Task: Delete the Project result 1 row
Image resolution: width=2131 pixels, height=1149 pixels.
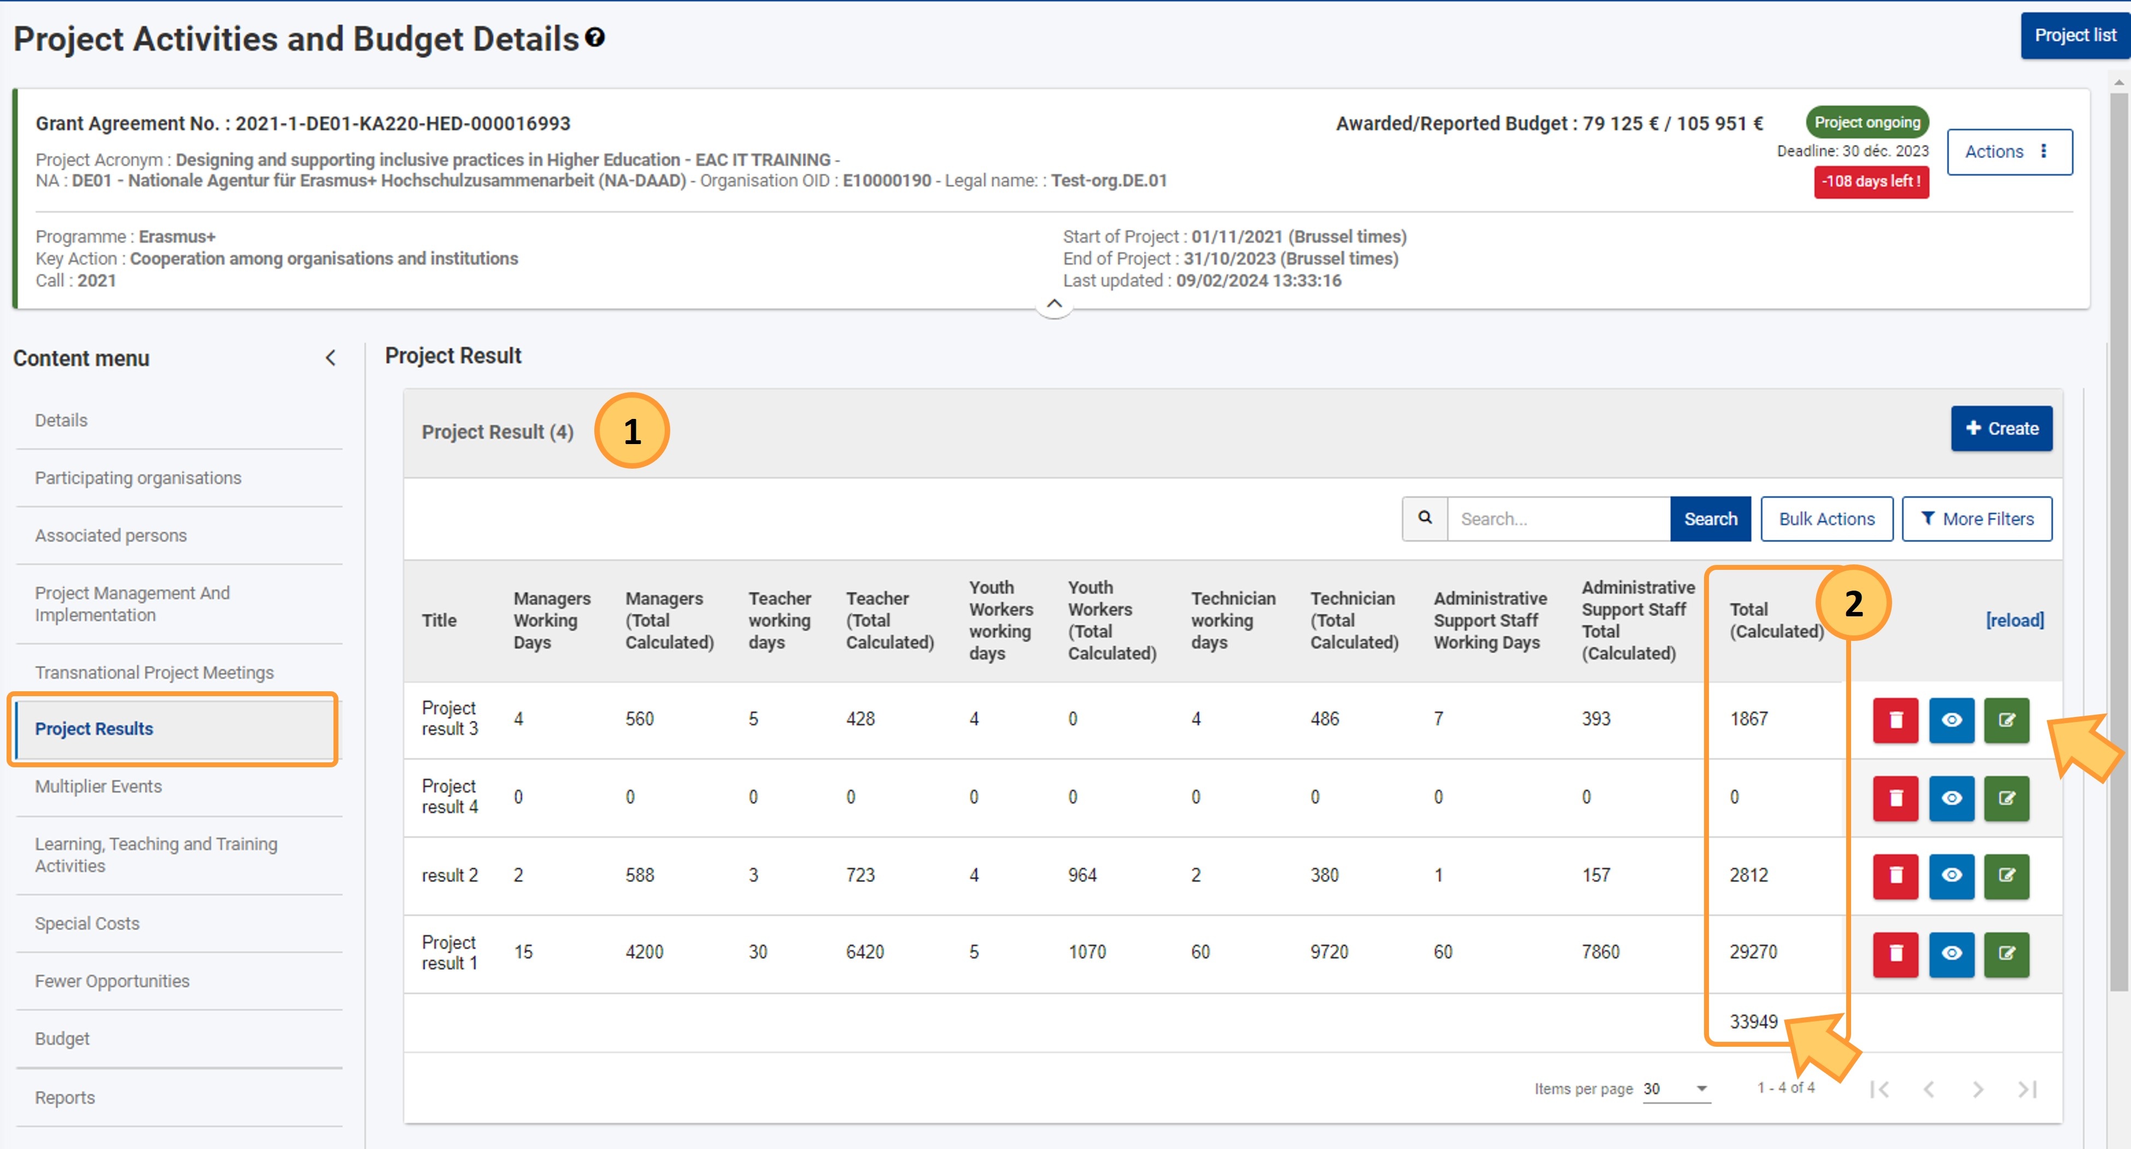Action: point(1895,954)
